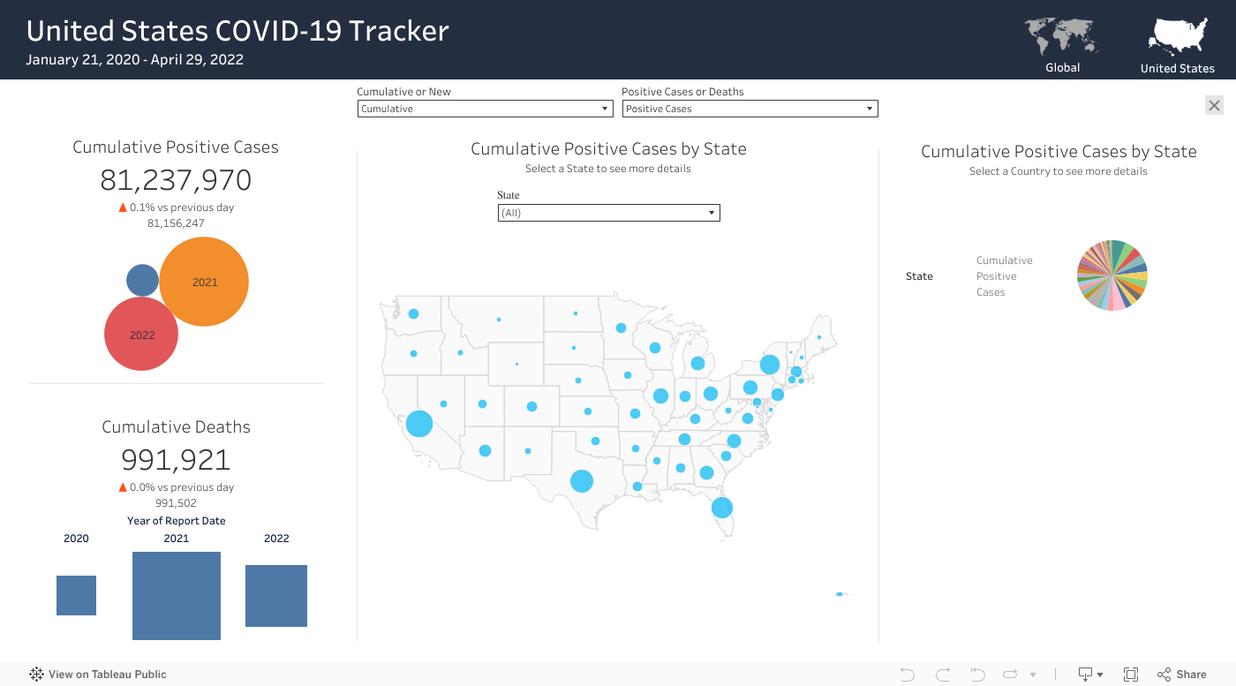Close the right panel with X button
The image size is (1236, 686).
(1215, 106)
